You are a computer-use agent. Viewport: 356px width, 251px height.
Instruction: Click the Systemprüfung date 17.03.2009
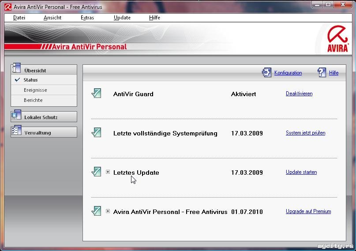coord(247,133)
